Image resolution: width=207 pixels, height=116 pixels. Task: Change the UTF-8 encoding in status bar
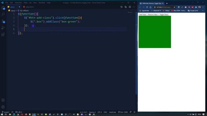tap(100, 112)
